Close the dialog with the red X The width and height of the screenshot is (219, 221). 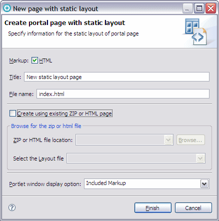click(210, 8)
